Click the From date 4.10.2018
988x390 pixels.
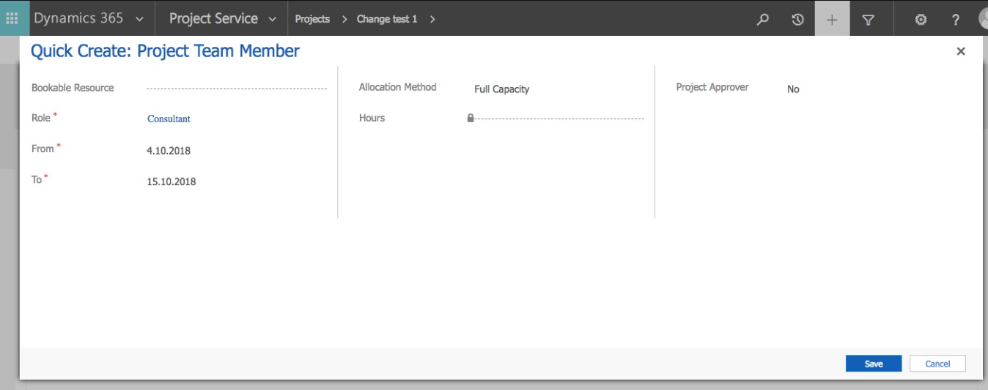(169, 151)
